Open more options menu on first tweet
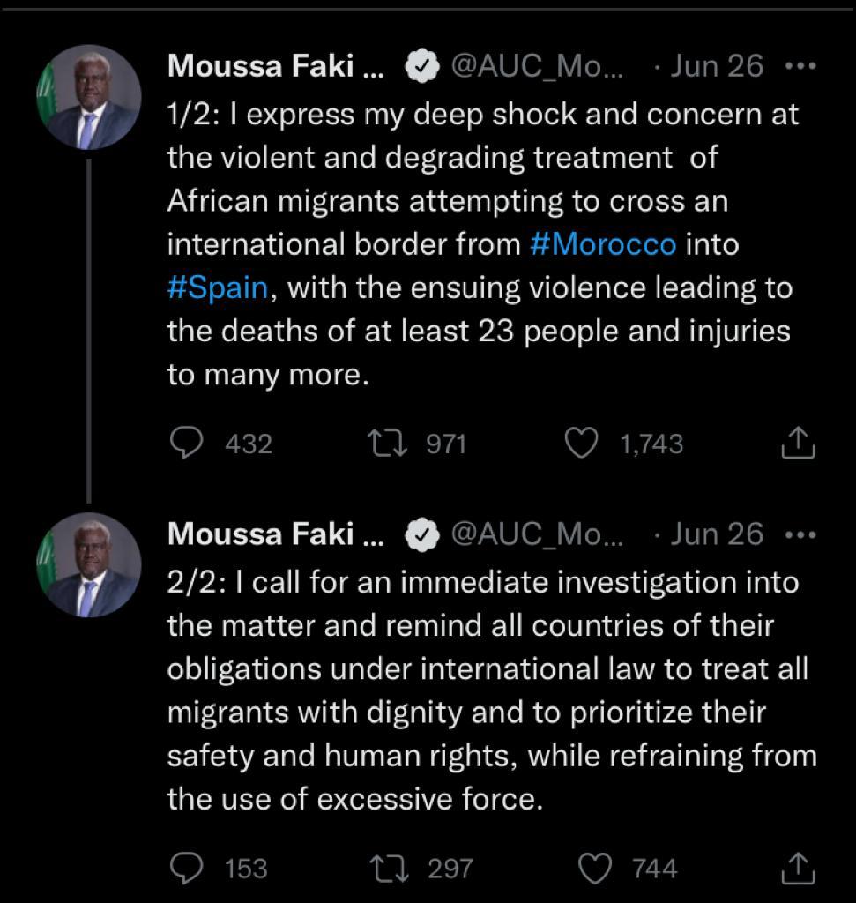 click(x=800, y=67)
